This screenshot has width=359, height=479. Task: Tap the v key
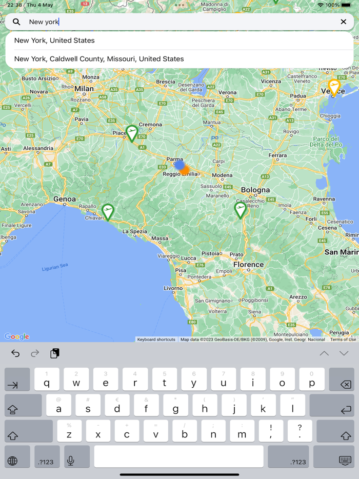(x=156, y=431)
